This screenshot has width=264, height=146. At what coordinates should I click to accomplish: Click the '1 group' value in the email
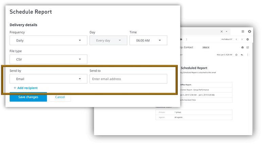pos(177,112)
